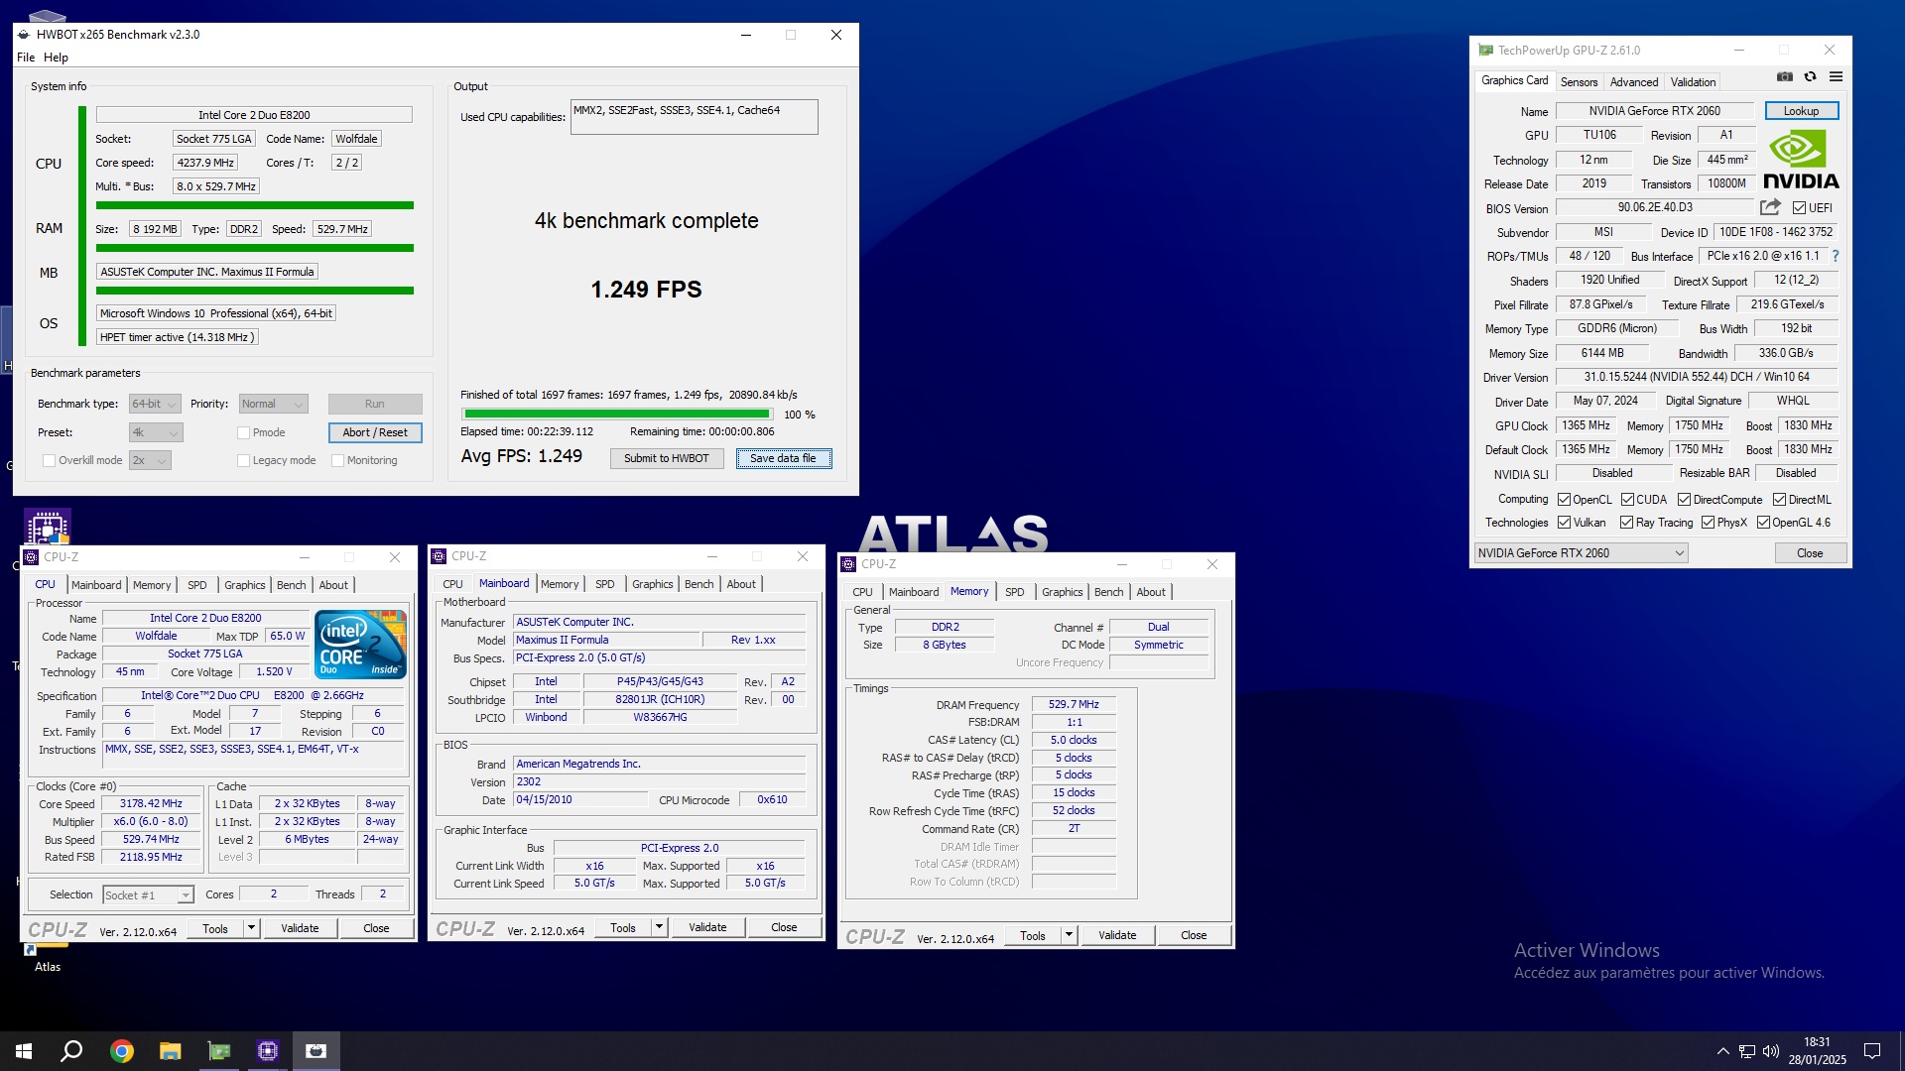Click taskbar clock showing 18:31
This screenshot has height=1071, width=1905.
[x=1817, y=1051]
